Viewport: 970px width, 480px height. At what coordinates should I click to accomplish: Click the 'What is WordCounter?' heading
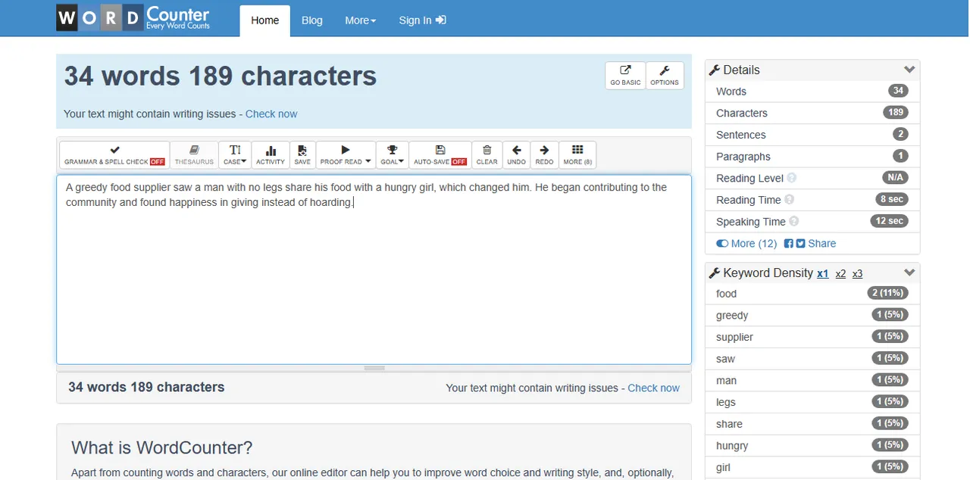click(x=162, y=447)
